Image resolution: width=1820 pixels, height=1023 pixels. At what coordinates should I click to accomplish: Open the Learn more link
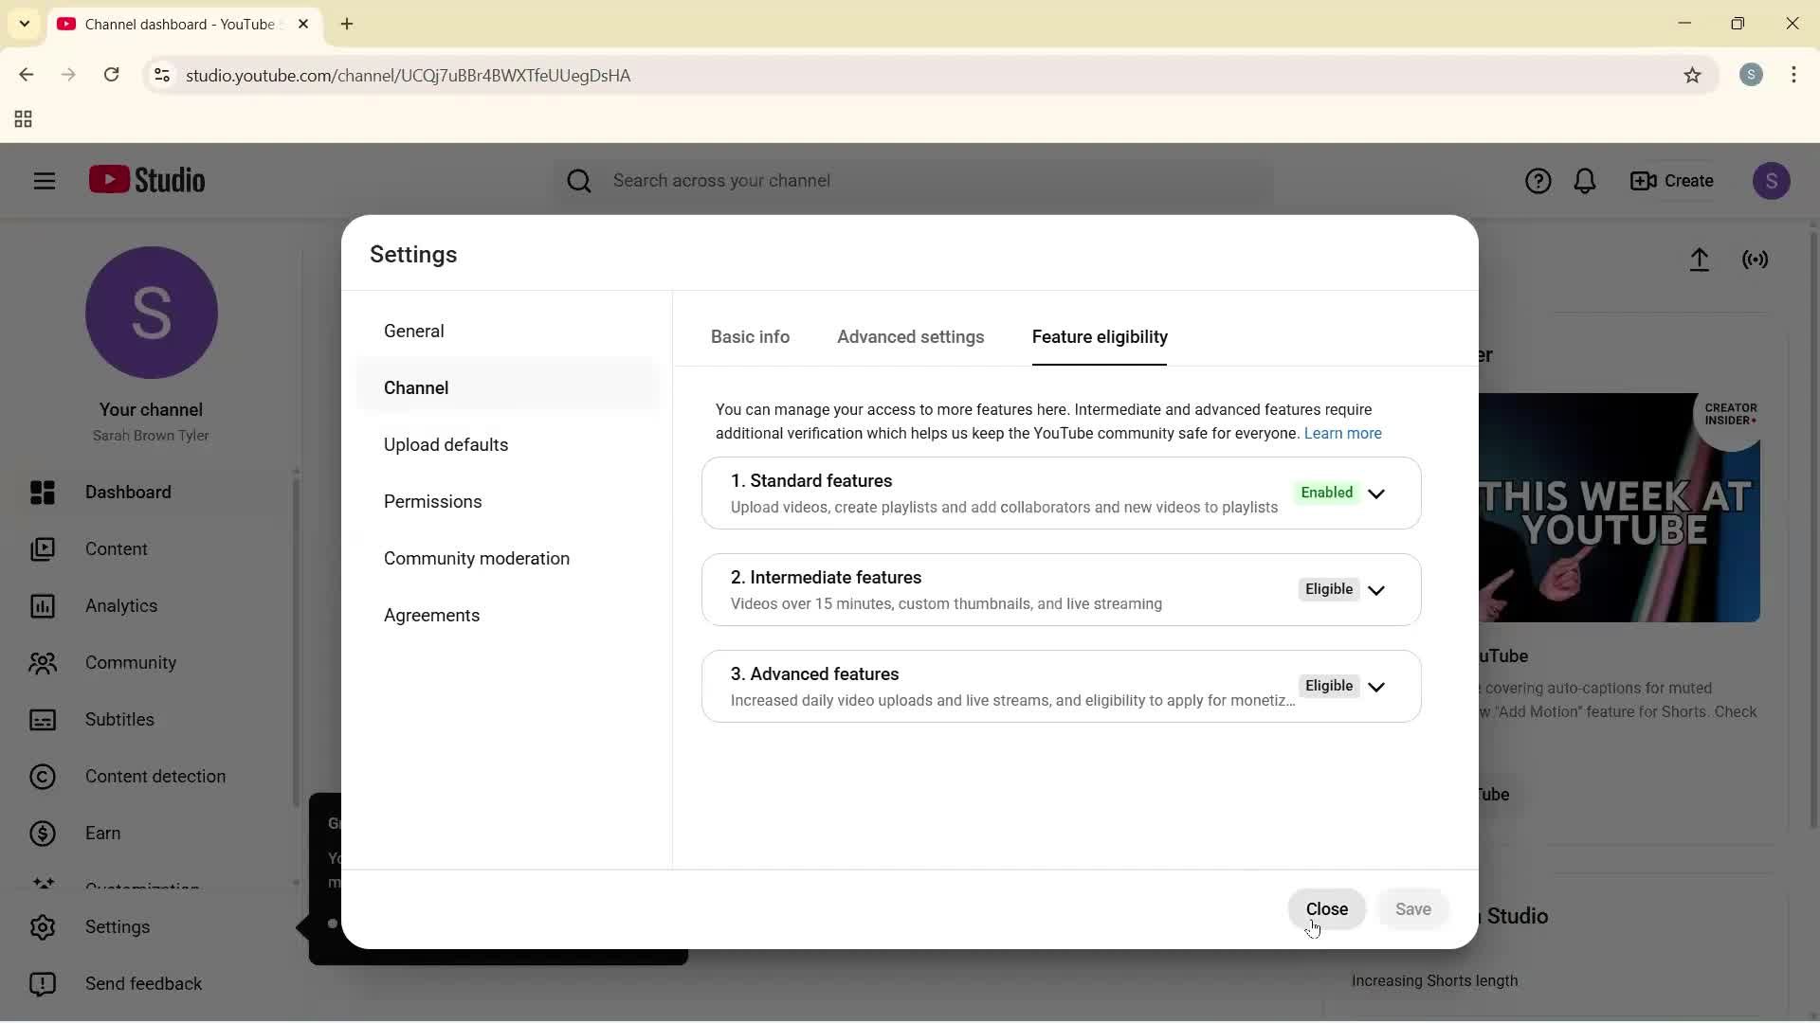pos(1342,434)
